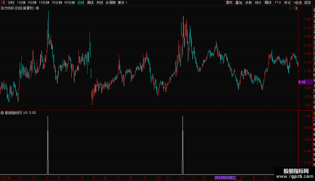Switch to 月线 monthly chart

(x=100, y=3)
